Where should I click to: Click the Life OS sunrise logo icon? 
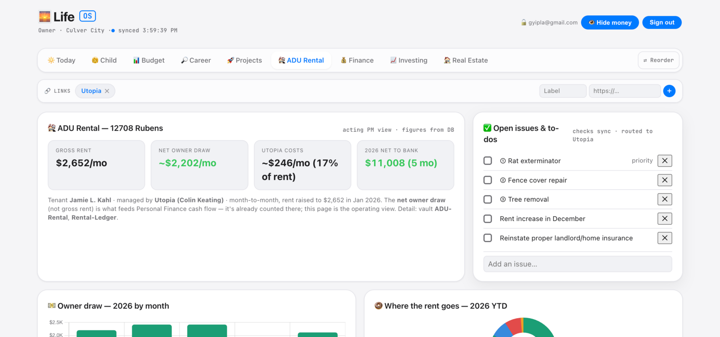click(x=45, y=17)
